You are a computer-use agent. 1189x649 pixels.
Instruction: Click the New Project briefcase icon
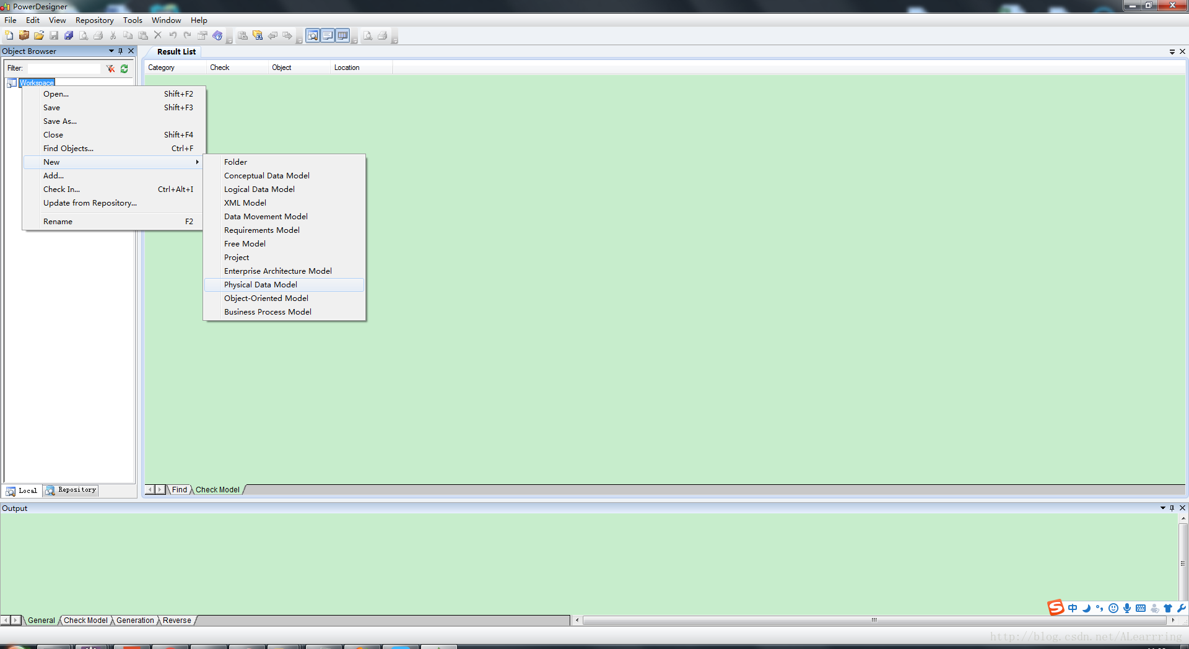[24, 35]
